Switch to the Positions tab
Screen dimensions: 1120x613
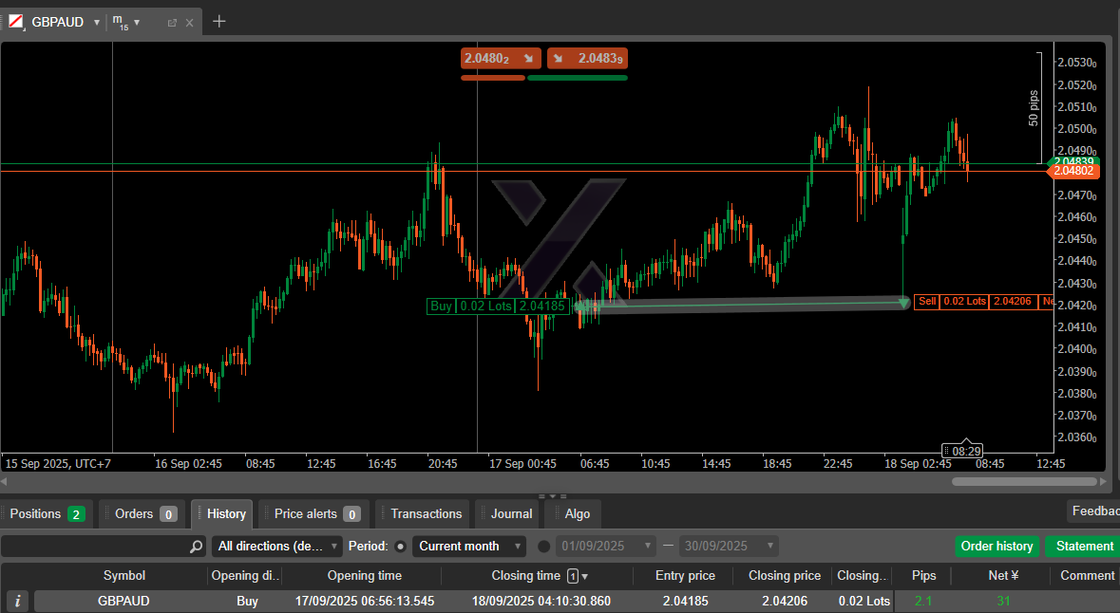(x=47, y=513)
